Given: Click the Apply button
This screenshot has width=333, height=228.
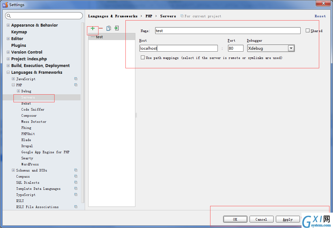Looking at the screenshot, I should point(288,219).
